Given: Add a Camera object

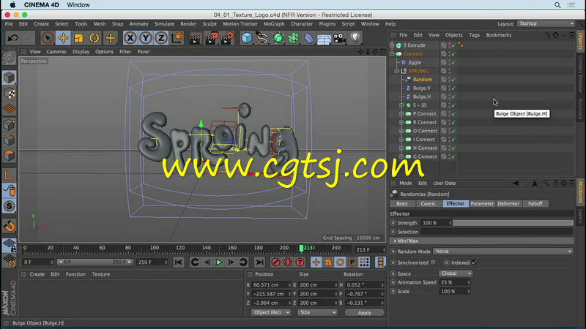Looking at the screenshot, I should click(x=339, y=38).
